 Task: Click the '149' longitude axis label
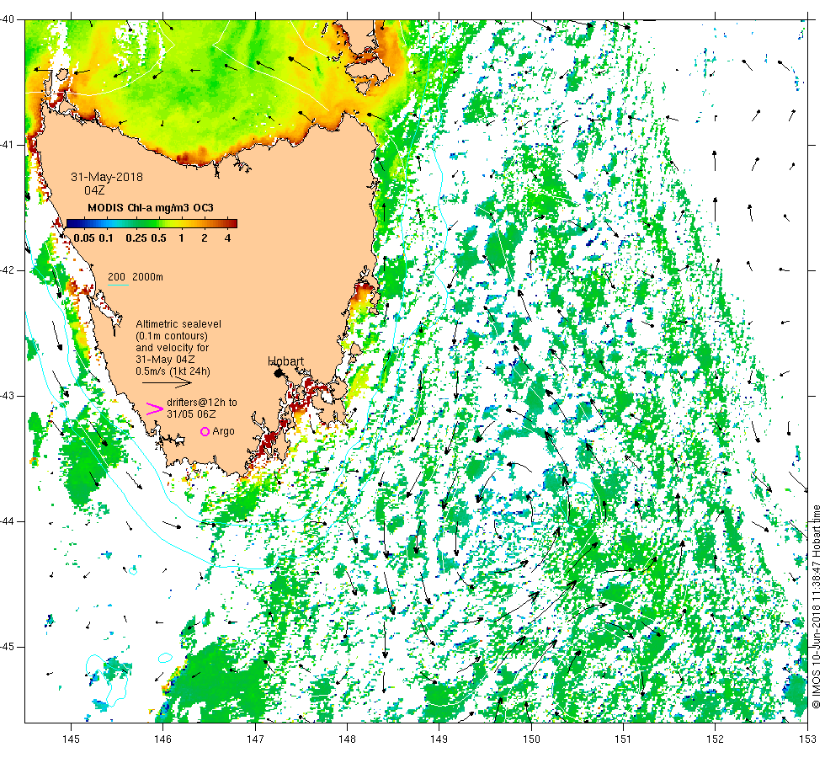coord(439,739)
